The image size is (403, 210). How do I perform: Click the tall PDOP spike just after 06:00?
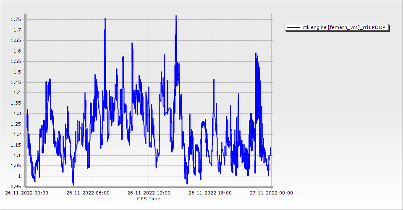pos(105,18)
